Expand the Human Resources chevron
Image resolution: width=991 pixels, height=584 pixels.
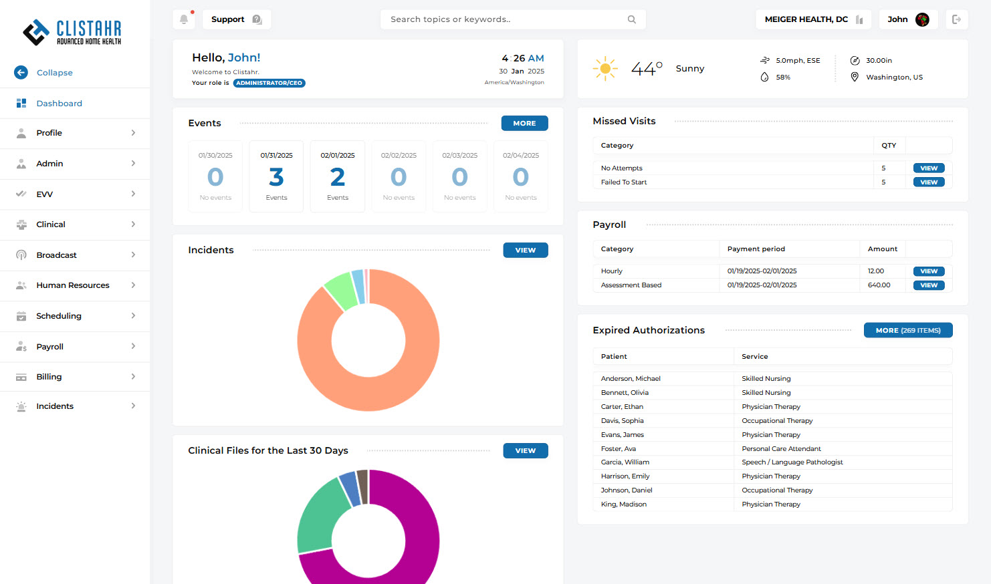coord(133,285)
